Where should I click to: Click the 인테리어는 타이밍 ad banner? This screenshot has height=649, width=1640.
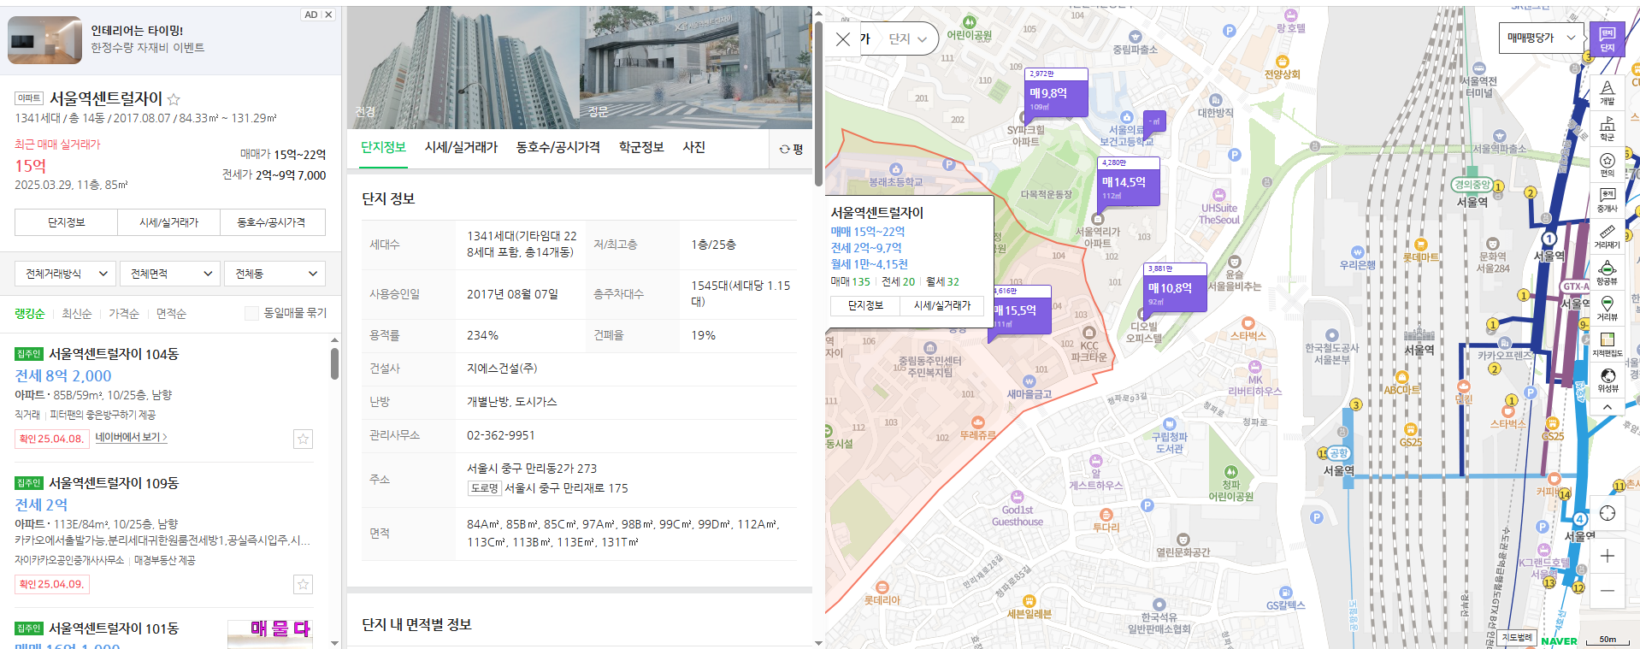point(171,39)
